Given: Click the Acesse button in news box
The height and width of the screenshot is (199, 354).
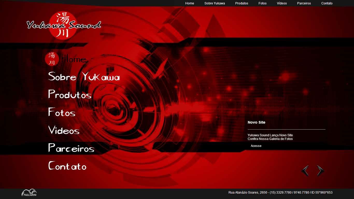Looking at the screenshot, I should pos(256,146).
